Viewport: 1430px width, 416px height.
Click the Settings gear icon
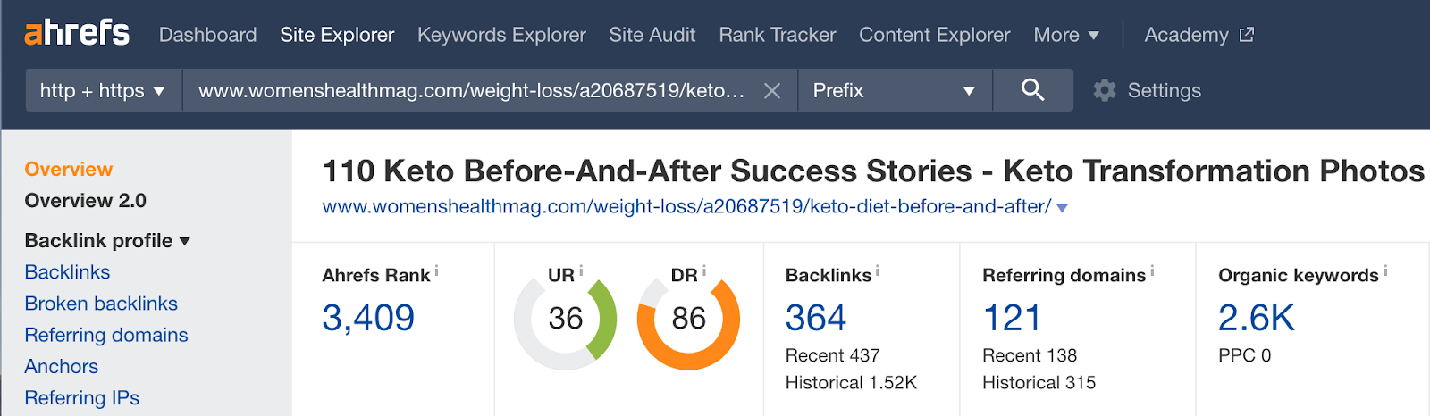pos(1105,90)
